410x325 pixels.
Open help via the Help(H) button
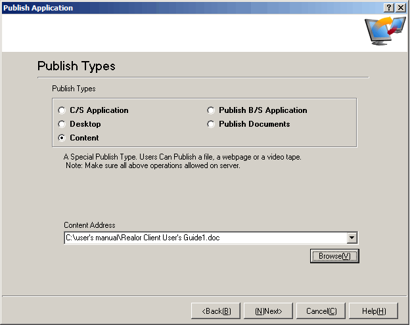(374, 311)
